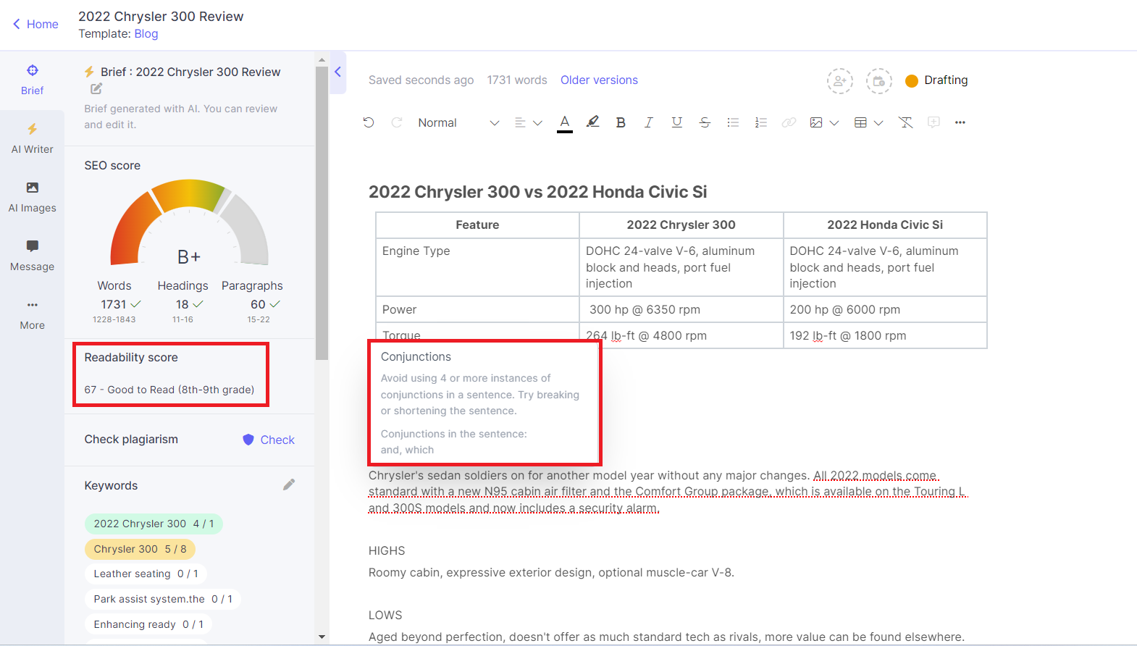This screenshot has width=1137, height=646.
Task: Open the AI Images sidebar tab
Action: click(x=32, y=198)
